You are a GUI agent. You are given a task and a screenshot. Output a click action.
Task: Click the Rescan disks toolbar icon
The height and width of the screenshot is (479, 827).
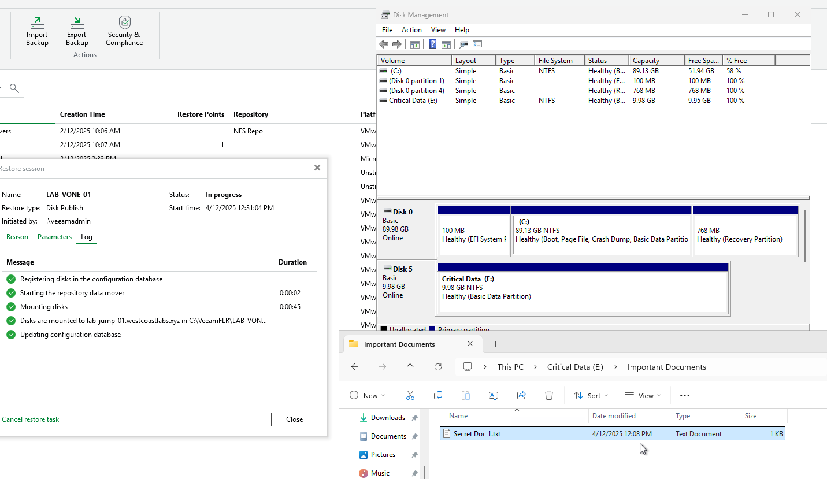(x=463, y=44)
